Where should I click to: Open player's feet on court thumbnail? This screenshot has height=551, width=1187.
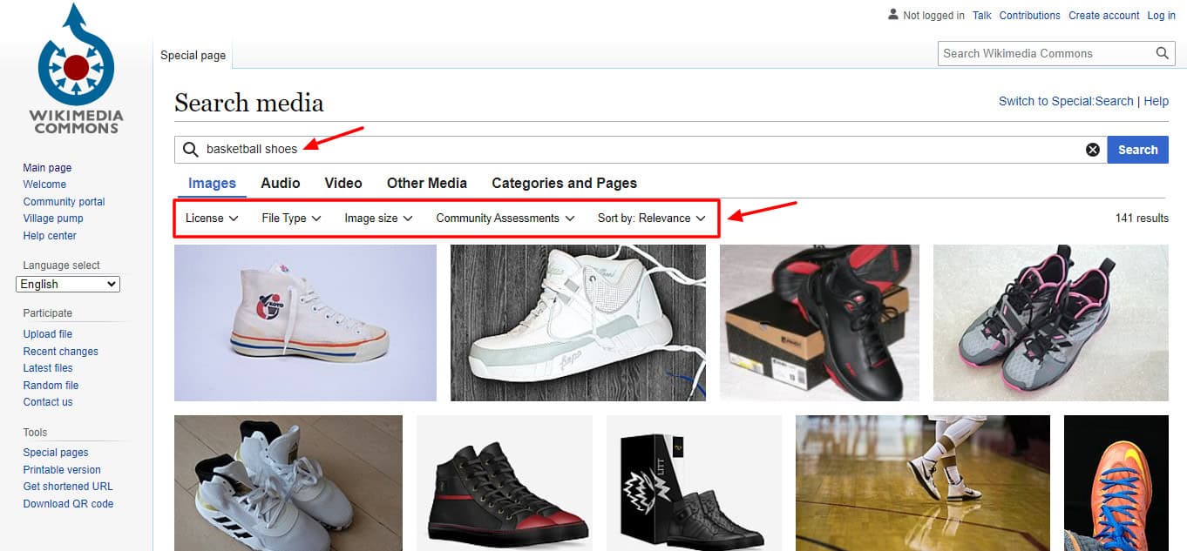(x=923, y=483)
